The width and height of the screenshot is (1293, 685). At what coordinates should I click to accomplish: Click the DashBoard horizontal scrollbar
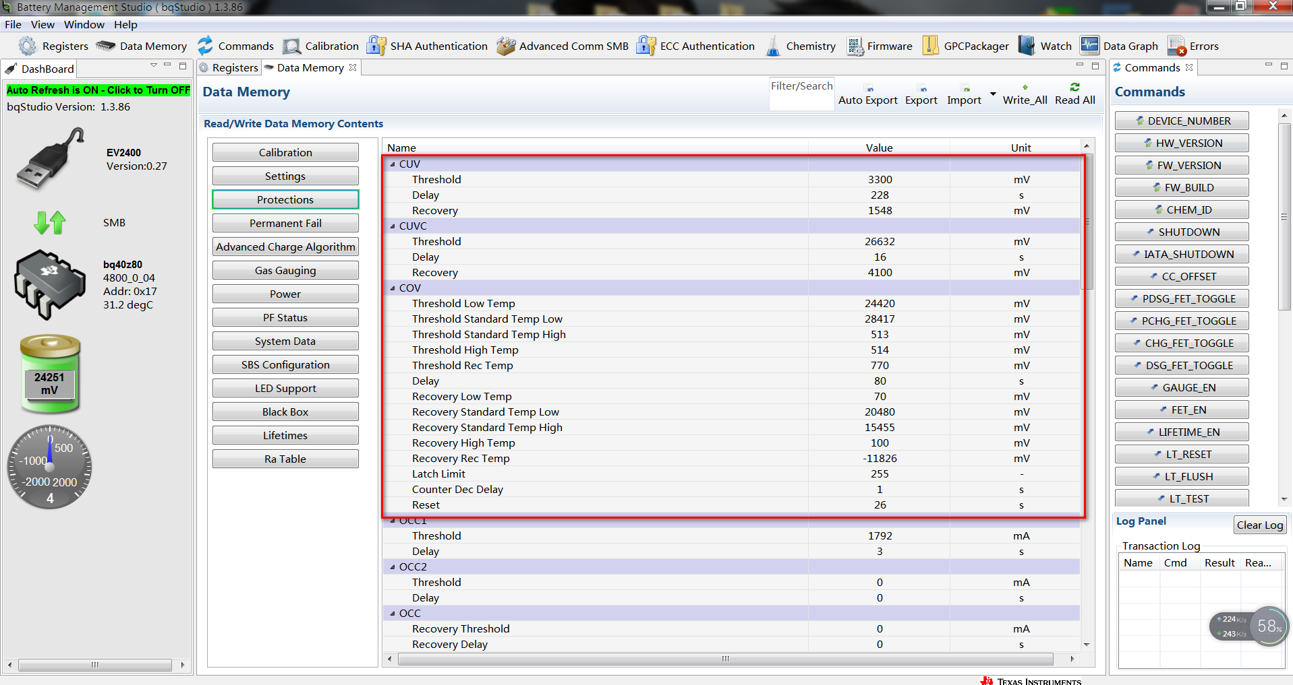(95, 665)
